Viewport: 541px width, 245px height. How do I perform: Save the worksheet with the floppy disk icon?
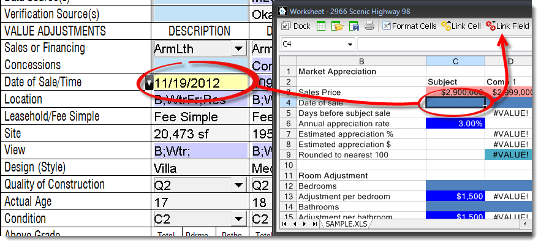[354, 26]
